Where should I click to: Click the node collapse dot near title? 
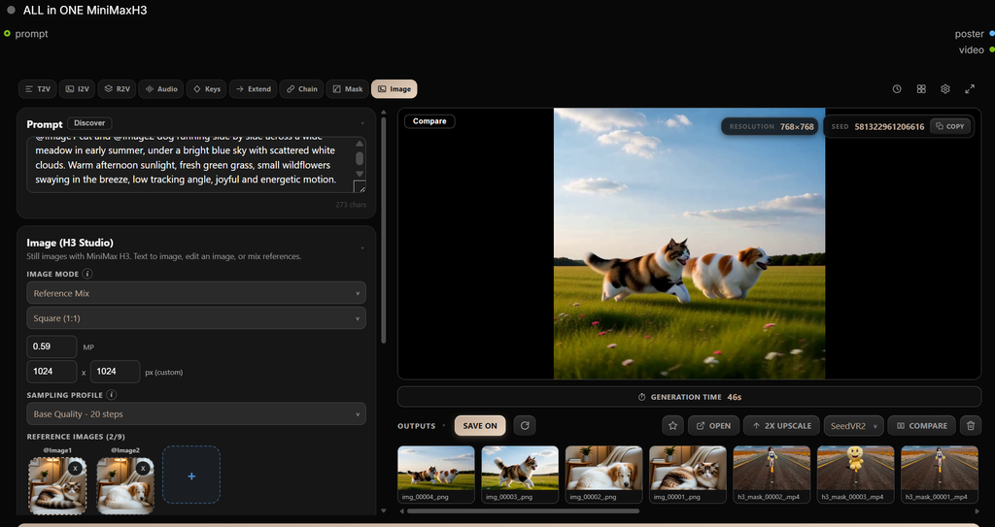pos(11,10)
